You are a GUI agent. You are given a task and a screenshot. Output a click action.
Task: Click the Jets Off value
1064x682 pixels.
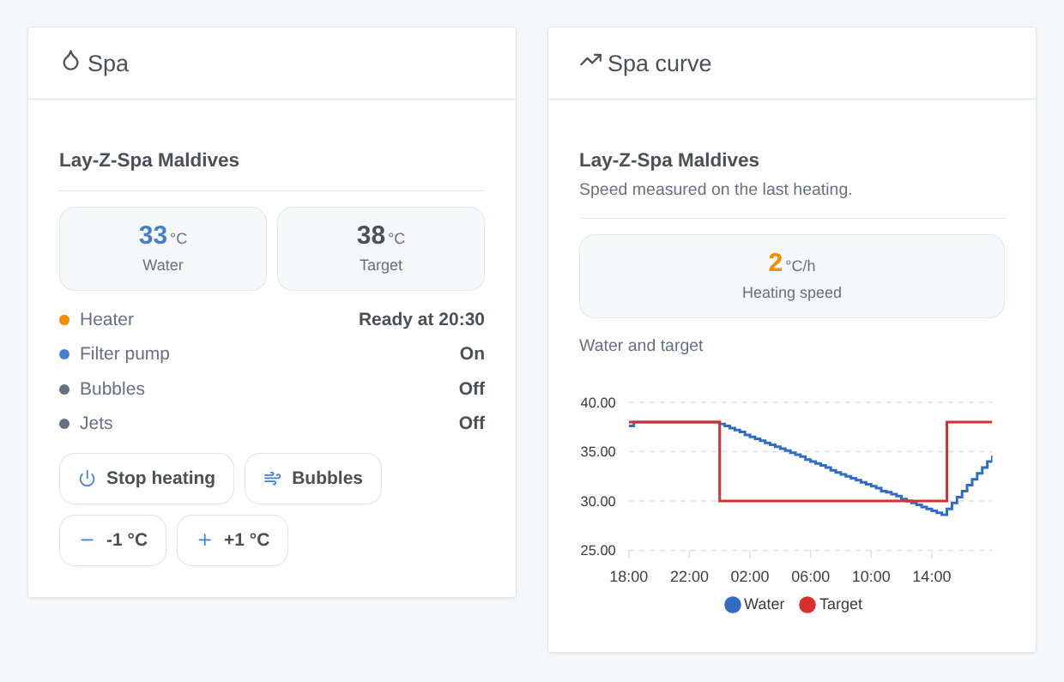coord(472,423)
